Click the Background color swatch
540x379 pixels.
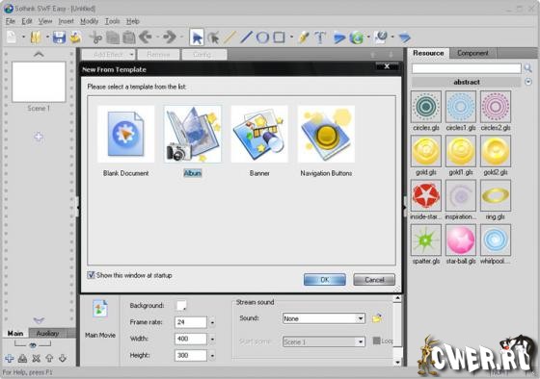point(181,305)
